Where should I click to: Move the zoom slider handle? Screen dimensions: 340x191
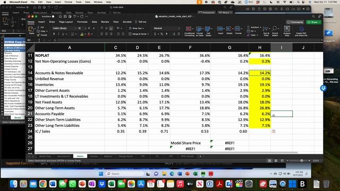tap(302, 161)
